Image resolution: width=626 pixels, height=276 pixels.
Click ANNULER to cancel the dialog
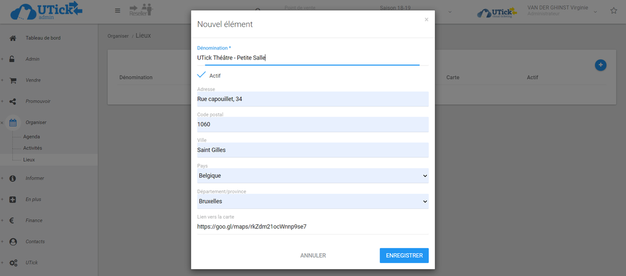point(313,256)
